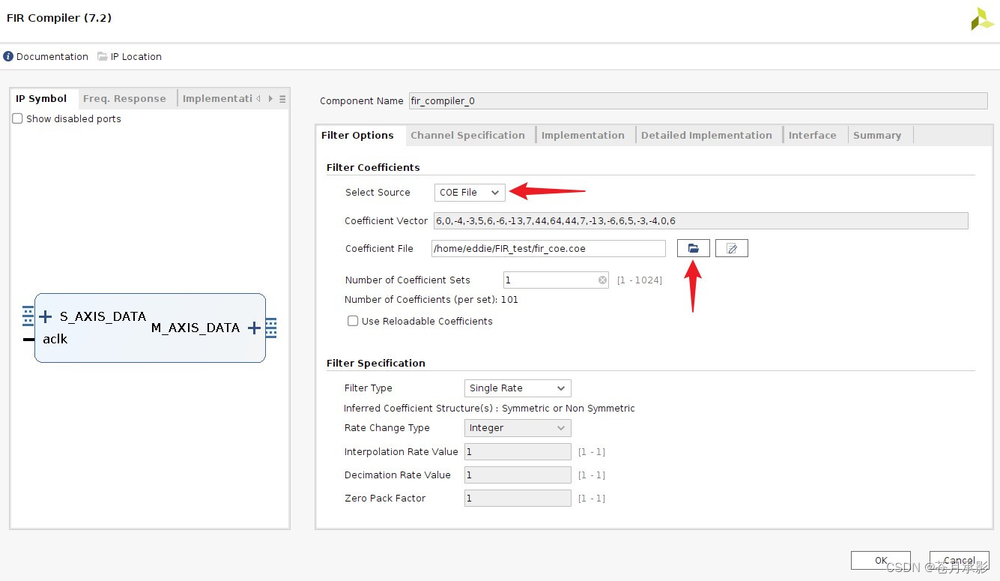Screen dimensions: 1000x581
Task: Click the Coefficient File path field
Action: (x=548, y=248)
